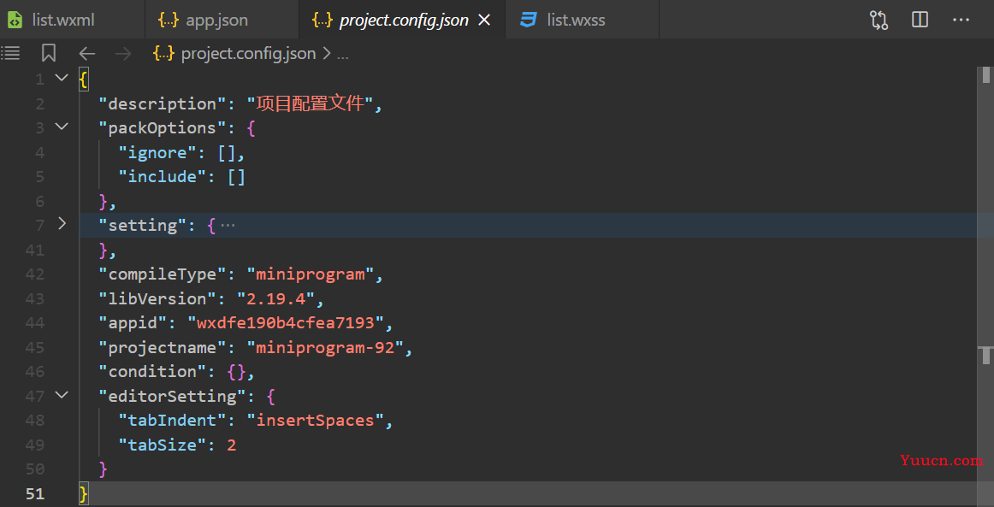The width and height of the screenshot is (994, 507).
Task: Toggle the outline list icon
Action: pyautogui.click(x=10, y=53)
